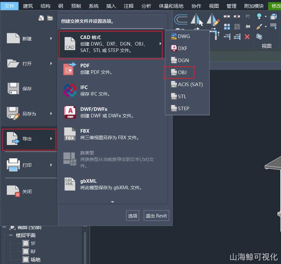281x264 pixels.
Task: Click the 退出 Revit button
Action: 156,216
